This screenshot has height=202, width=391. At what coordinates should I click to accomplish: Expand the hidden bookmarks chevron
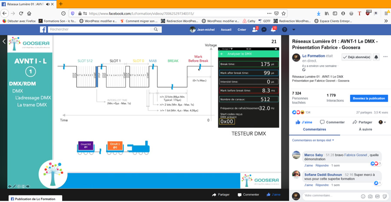pos(386,21)
